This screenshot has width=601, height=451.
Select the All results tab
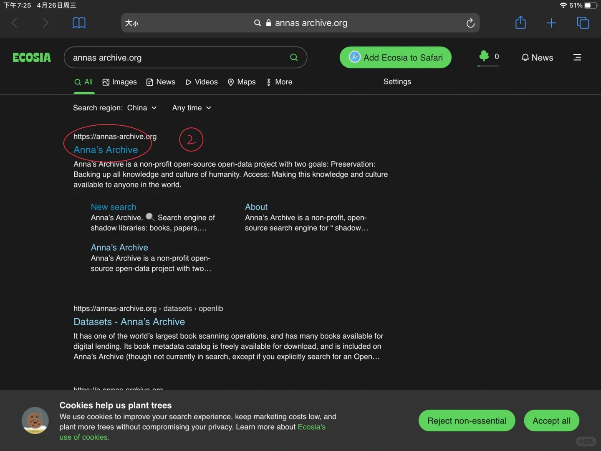[83, 82]
